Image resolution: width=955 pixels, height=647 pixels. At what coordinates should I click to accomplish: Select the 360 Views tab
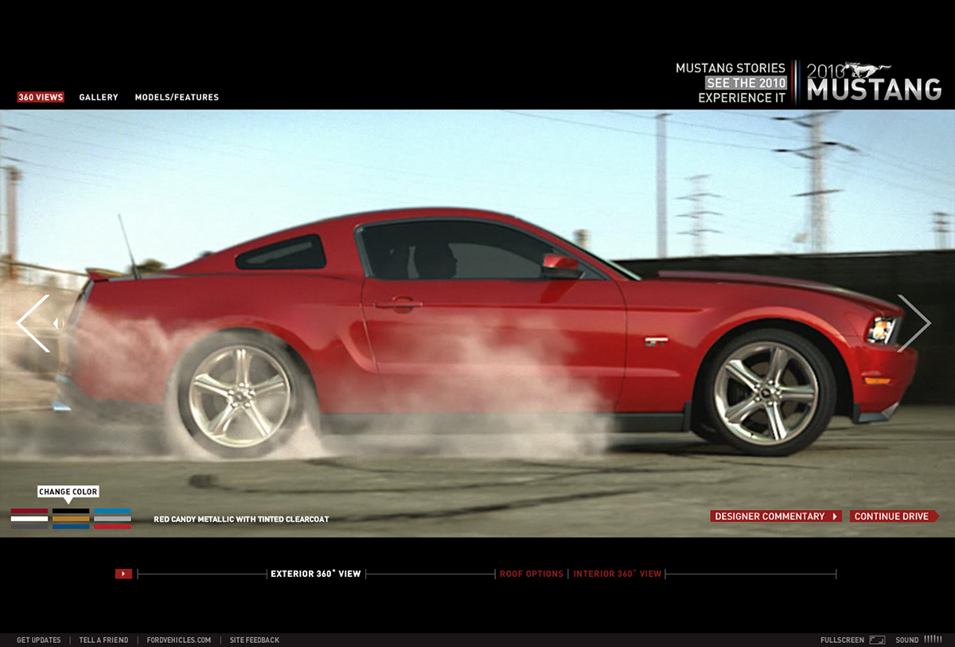tap(41, 97)
